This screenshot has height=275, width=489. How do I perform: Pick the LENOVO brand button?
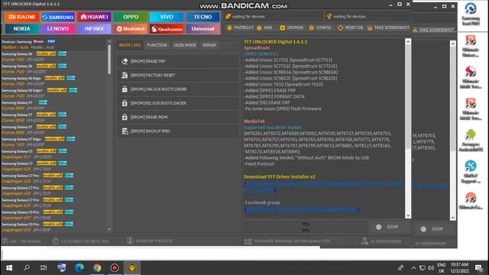58,29
